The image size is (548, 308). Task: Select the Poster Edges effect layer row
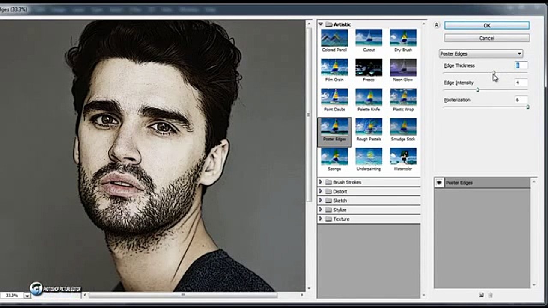coord(482,183)
